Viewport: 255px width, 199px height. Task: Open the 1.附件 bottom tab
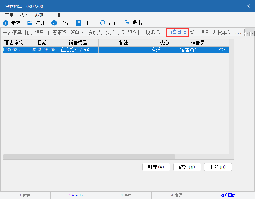point(25,195)
